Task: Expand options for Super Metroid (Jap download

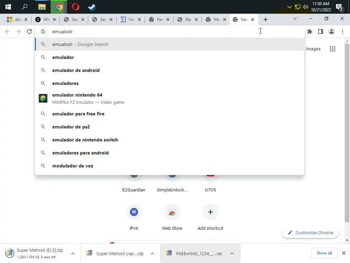Action: click(152, 253)
